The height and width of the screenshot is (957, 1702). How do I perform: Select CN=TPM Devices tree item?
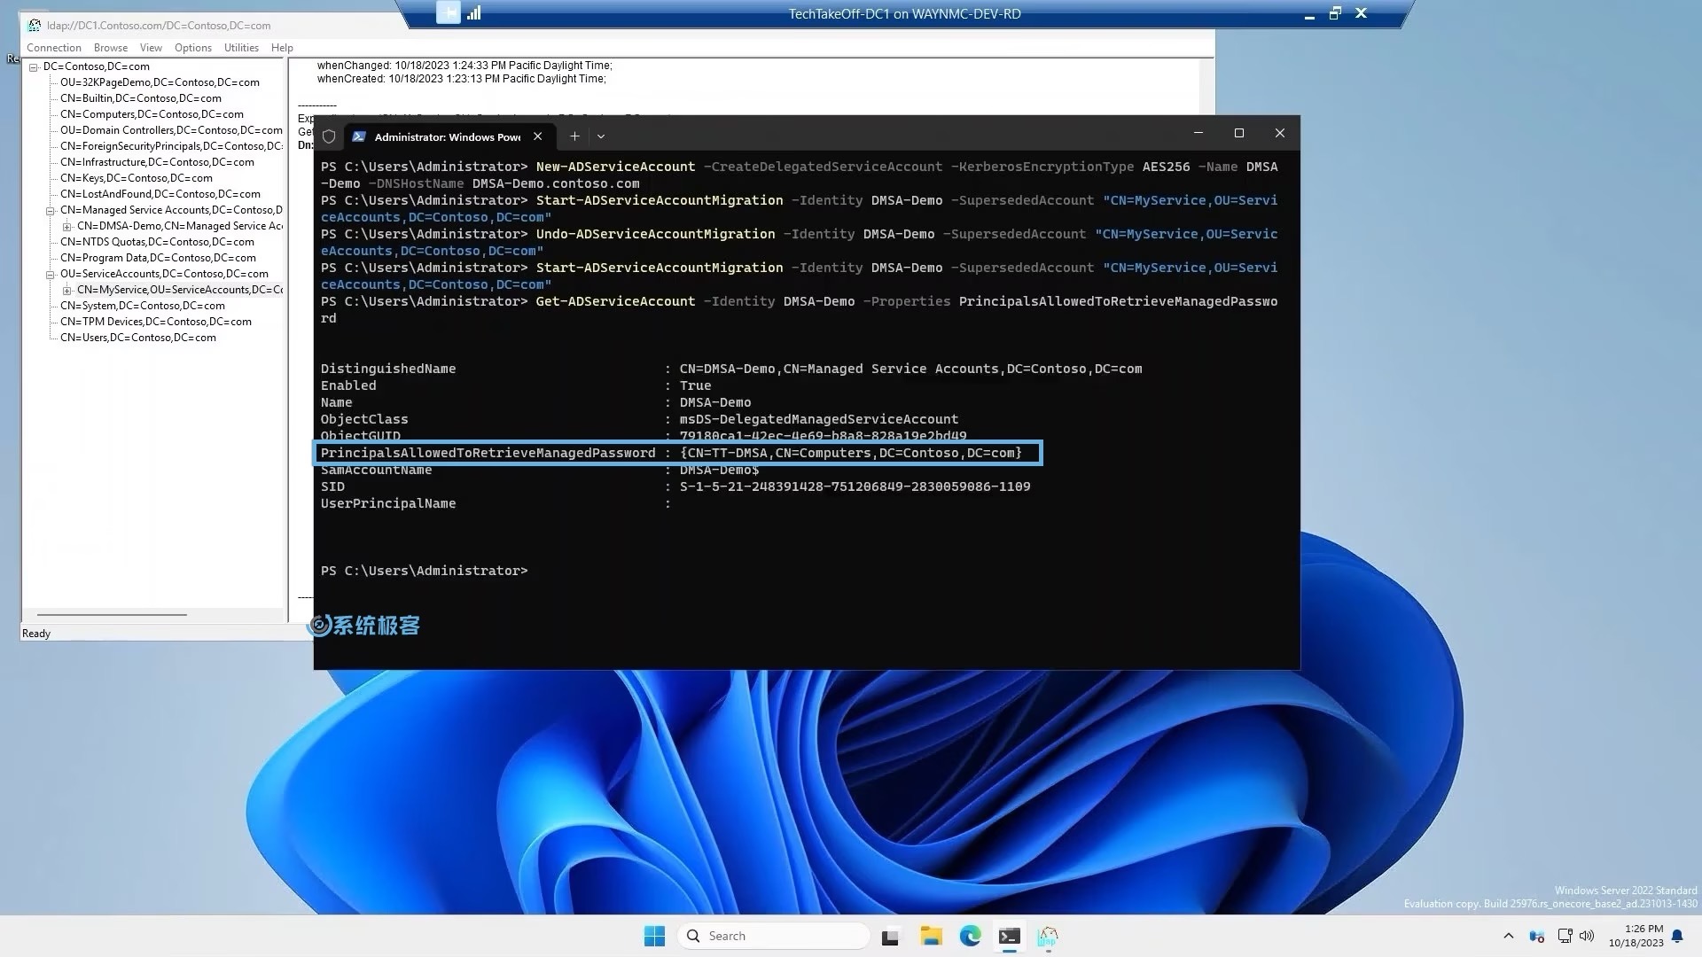click(156, 322)
